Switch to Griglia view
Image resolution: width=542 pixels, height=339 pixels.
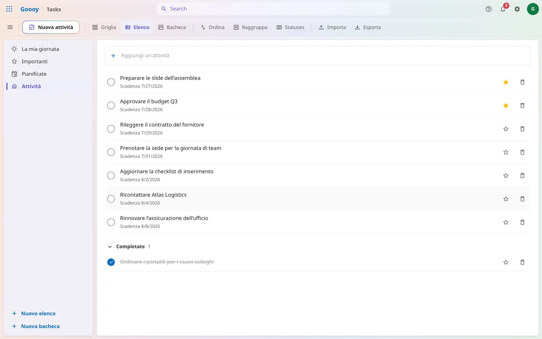point(104,27)
